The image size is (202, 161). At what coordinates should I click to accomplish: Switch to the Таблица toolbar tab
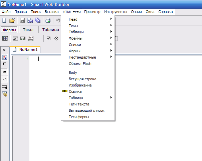(x=51, y=30)
